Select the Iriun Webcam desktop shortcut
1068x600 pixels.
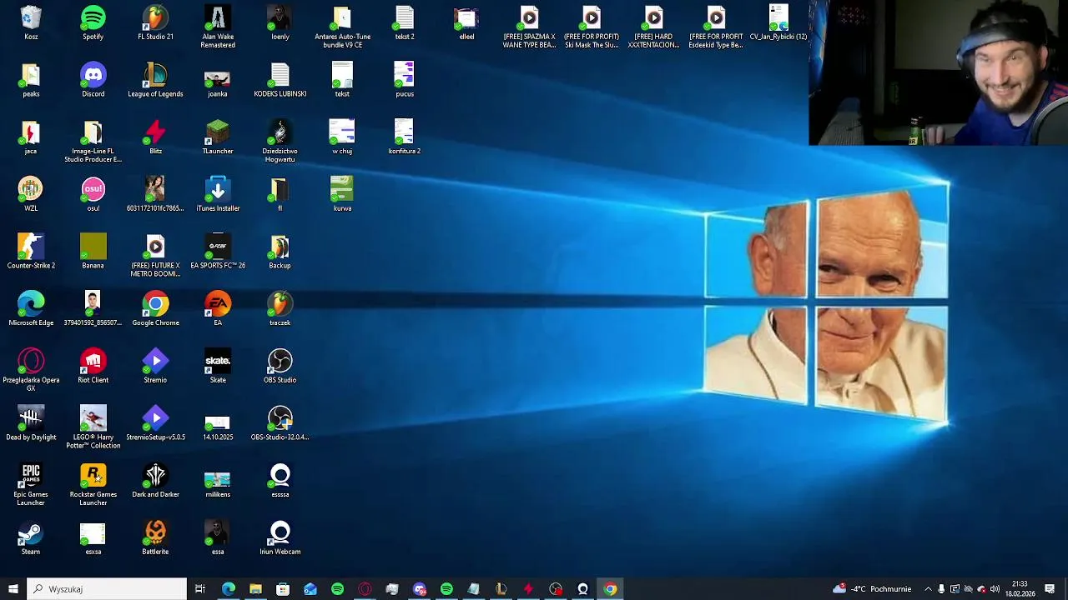(x=280, y=537)
